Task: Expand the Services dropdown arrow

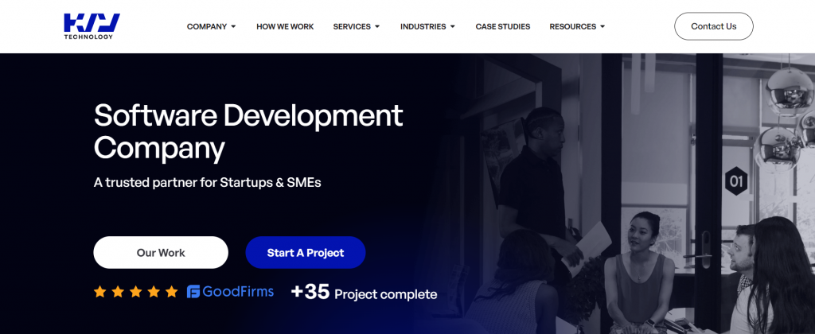Action: (x=377, y=26)
